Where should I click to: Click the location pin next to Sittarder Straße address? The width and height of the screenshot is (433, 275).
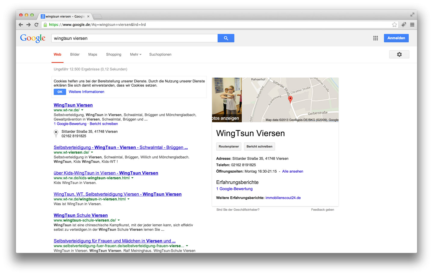(x=56, y=133)
